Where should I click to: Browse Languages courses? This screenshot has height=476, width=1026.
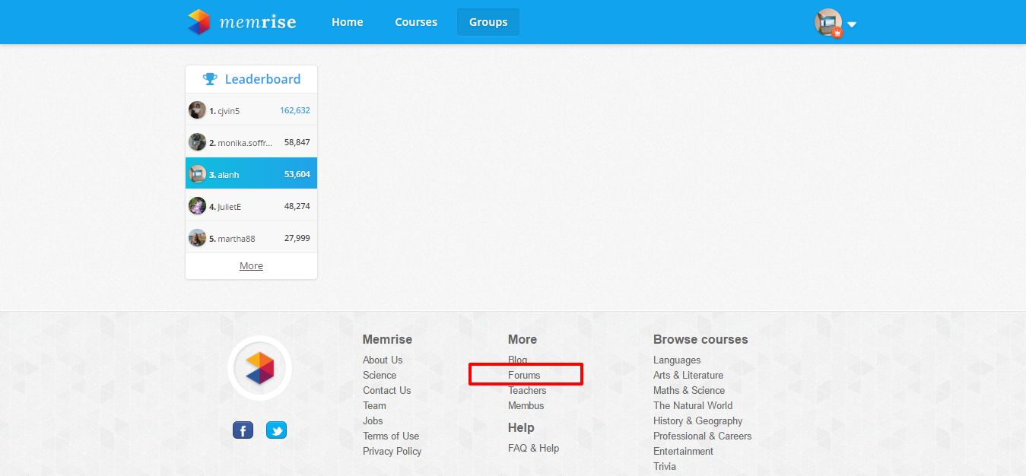pos(677,360)
